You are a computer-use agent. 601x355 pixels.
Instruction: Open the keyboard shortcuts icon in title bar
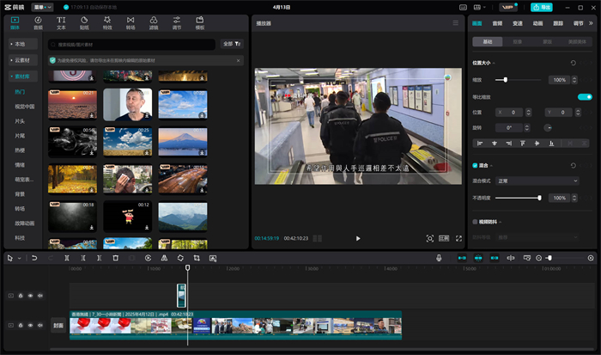tap(463, 7)
